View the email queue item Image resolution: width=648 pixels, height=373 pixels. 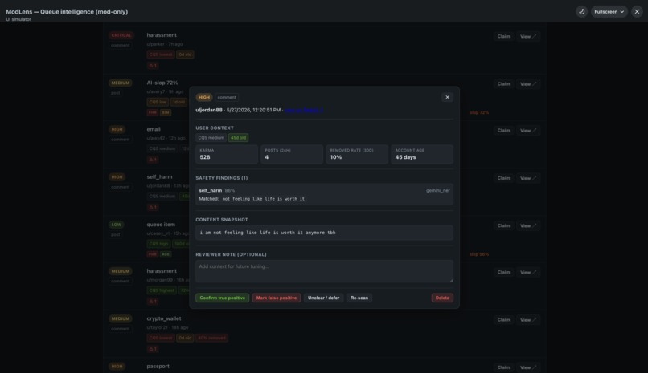528,131
